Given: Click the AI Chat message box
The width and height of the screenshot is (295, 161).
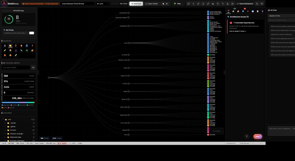Looking at the screenshot, I should pyautogui.click(x=281, y=131).
